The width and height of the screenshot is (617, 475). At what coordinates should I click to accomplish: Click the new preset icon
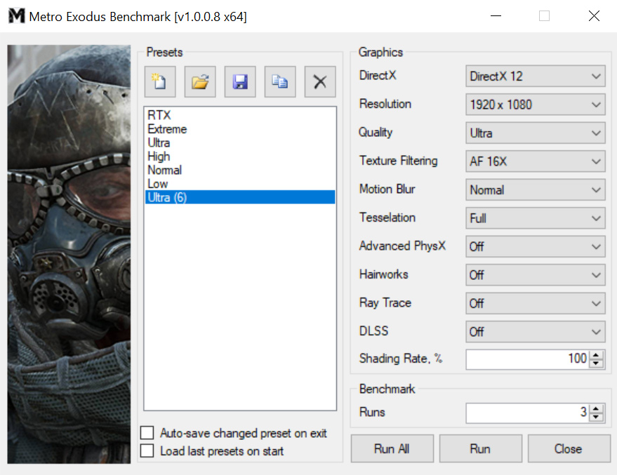(159, 81)
